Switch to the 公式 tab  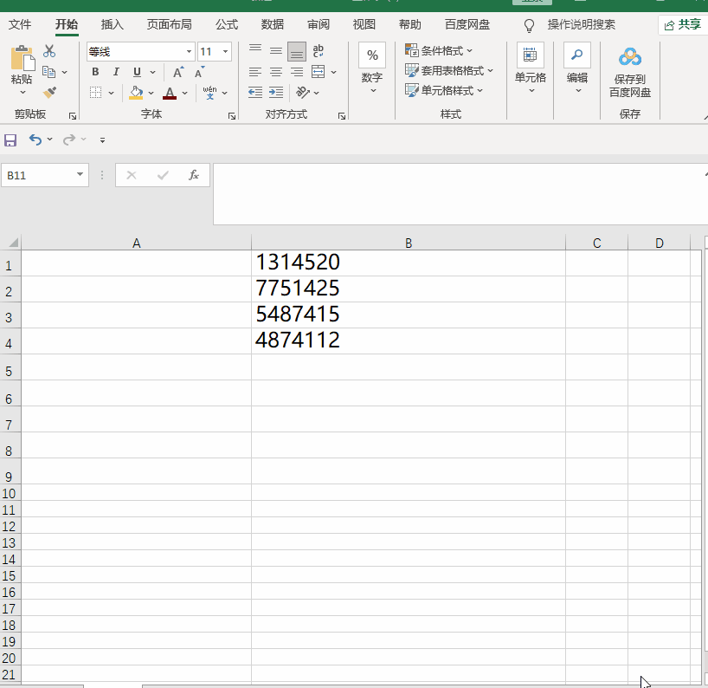(x=227, y=24)
